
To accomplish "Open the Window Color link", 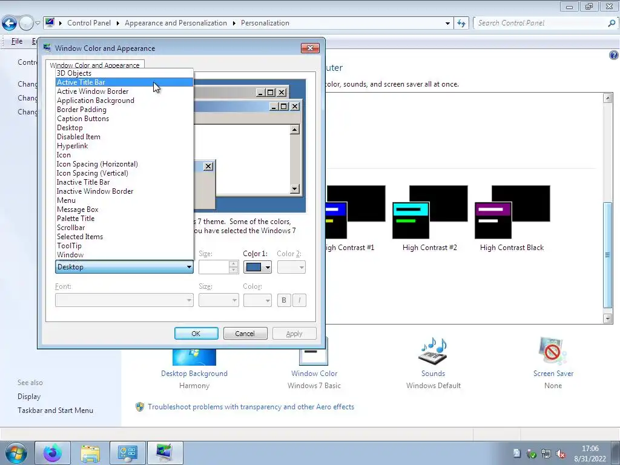I will 314,374.
